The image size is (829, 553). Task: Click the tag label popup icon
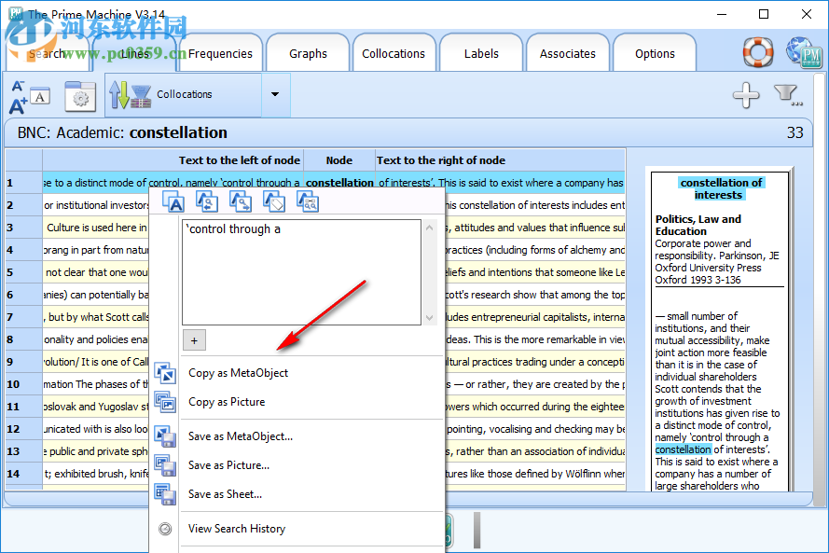point(274,201)
